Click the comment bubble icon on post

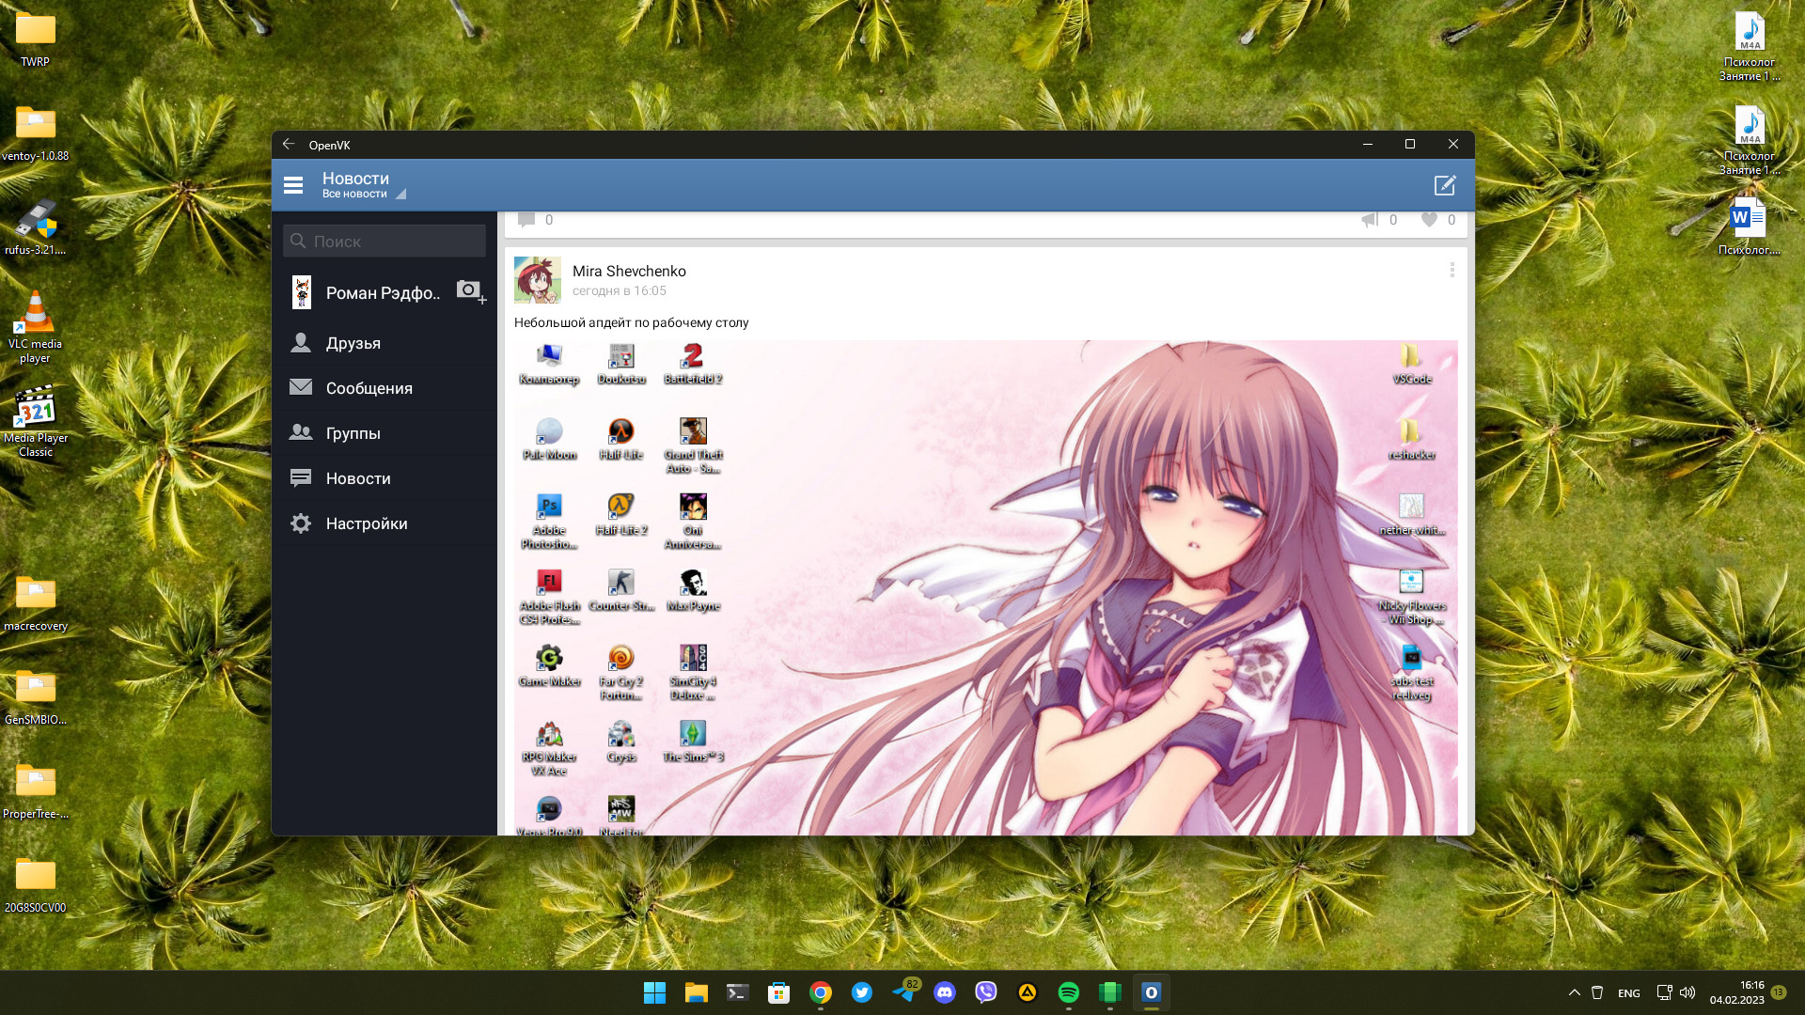[x=527, y=220]
